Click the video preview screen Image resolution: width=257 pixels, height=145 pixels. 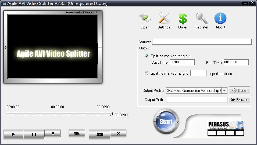[53, 47]
